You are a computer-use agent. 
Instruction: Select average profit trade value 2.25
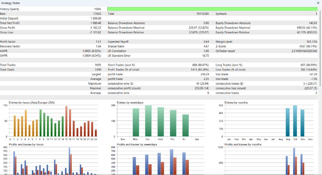206,79
